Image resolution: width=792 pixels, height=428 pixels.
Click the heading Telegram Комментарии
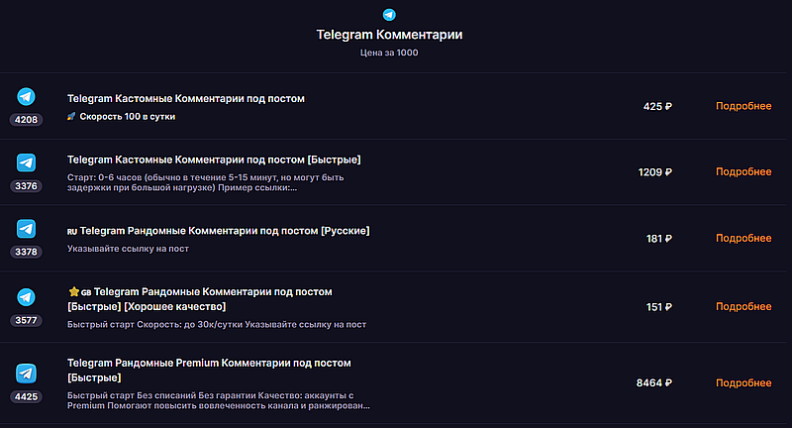click(389, 35)
